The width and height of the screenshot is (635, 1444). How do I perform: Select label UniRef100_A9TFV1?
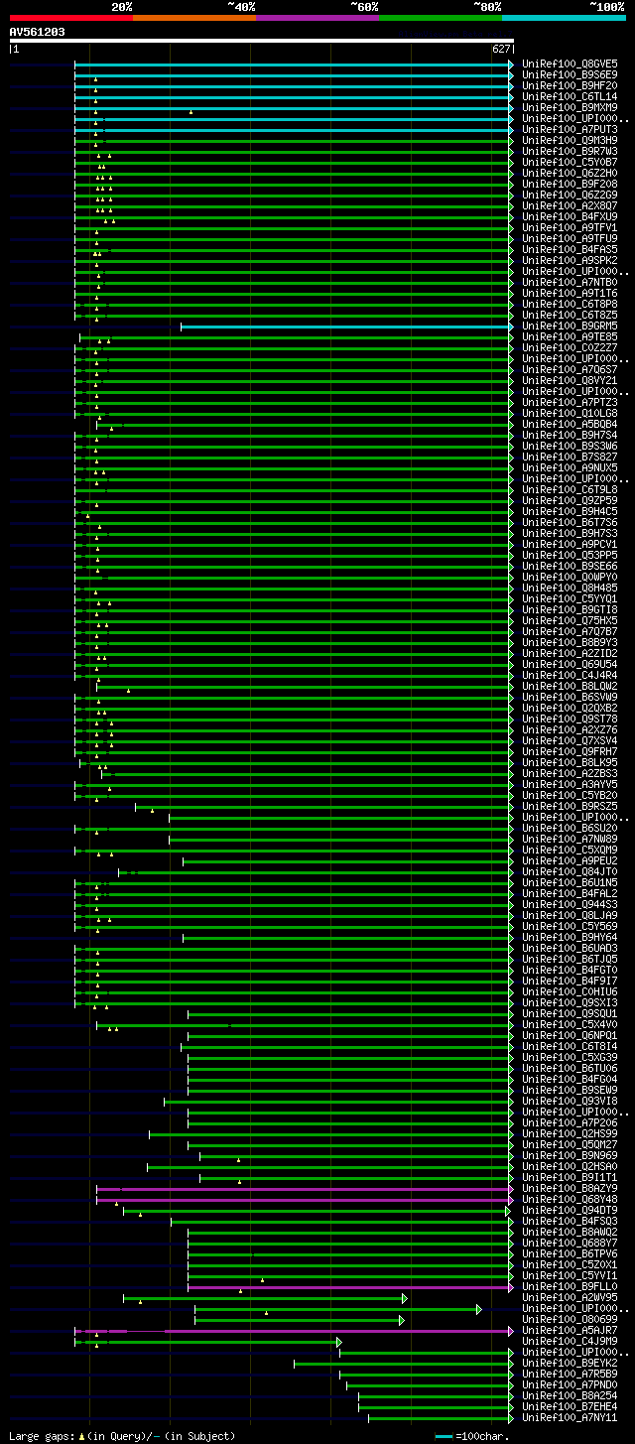click(x=570, y=227)
